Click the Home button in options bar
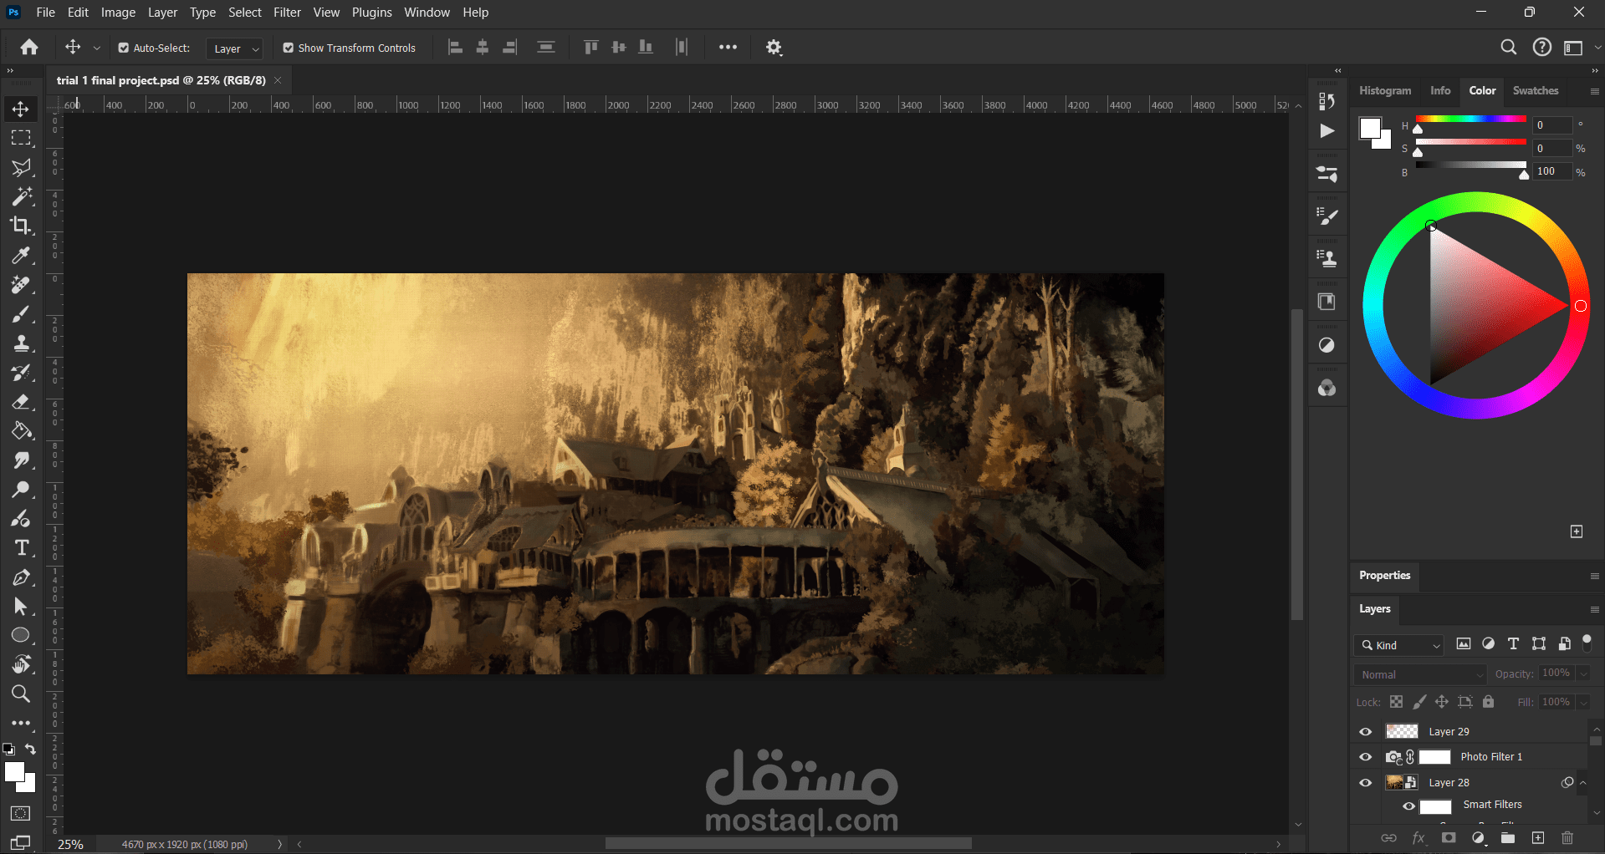The width and height of the screenshot is (1605, 854). 29,48
